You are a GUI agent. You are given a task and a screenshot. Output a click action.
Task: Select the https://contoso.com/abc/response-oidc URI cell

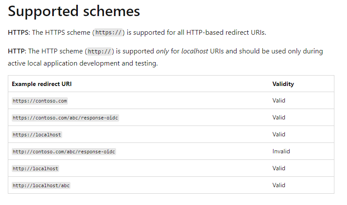click(x=65, y=118)
